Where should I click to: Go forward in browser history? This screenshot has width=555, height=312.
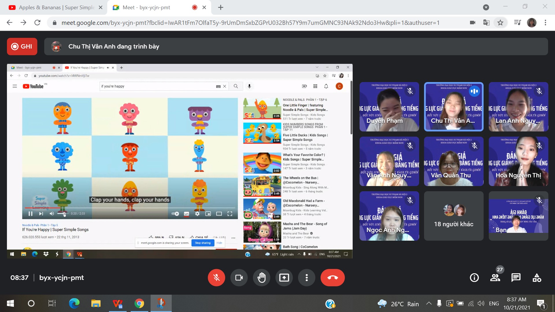[23, 23]
